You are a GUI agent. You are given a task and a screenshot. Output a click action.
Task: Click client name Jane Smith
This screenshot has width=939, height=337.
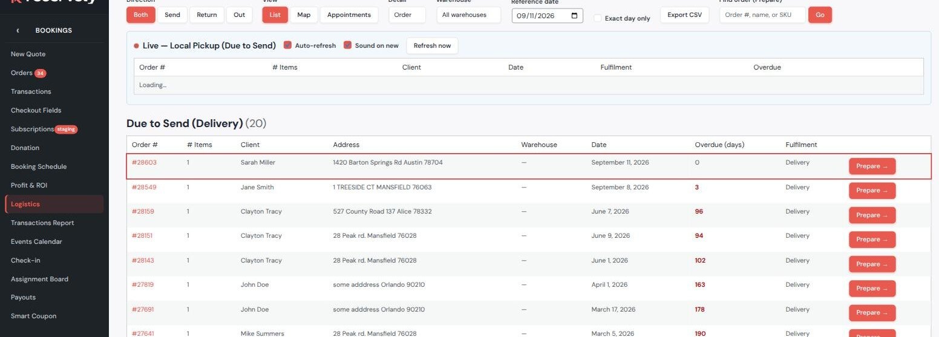tap(257, 187)
